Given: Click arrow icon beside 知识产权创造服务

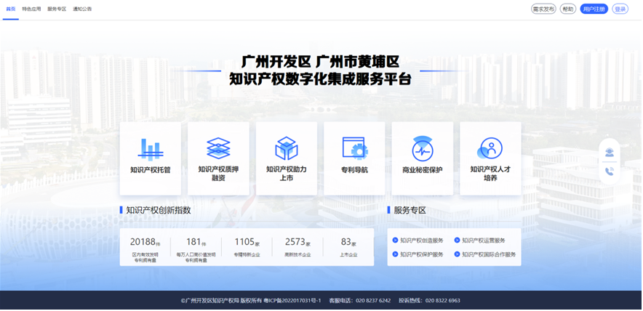Looking at the screenshot, I should click(x=395, y=241).
